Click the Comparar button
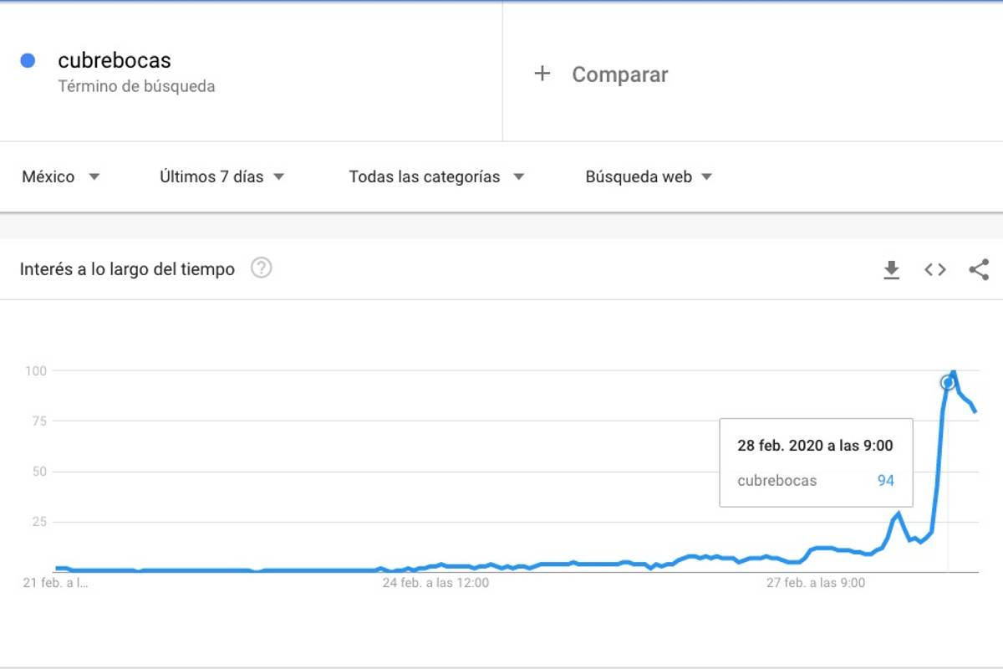This screenshot has width=1003, height=669. click(x=619, y=74)
